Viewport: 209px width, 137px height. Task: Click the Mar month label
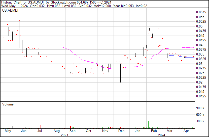[170, 131]
